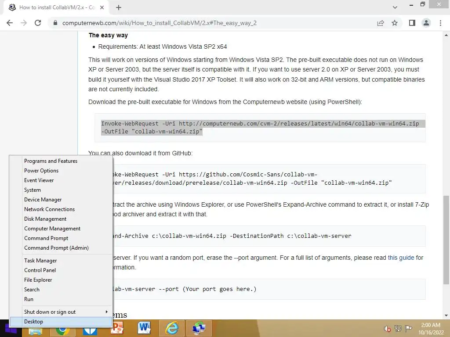The height and width of the screenshot is (337, 450).
Task: Click the Windows Start button
Action: (x=11, y=330)
